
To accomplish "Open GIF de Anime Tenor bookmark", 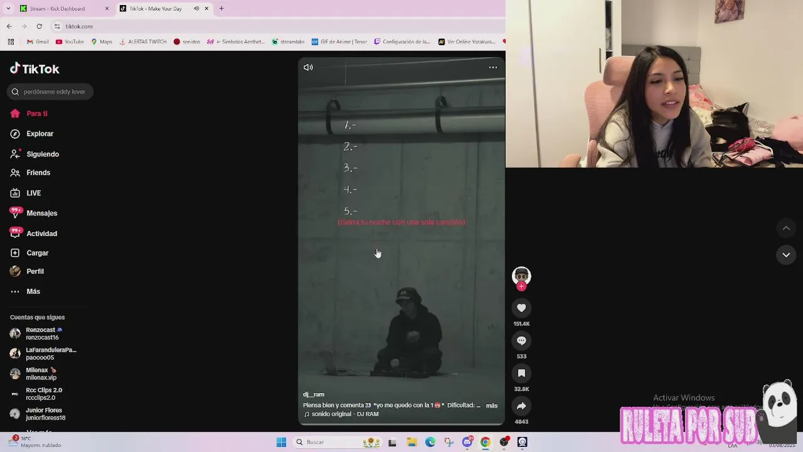I will (x=339, y=42).
